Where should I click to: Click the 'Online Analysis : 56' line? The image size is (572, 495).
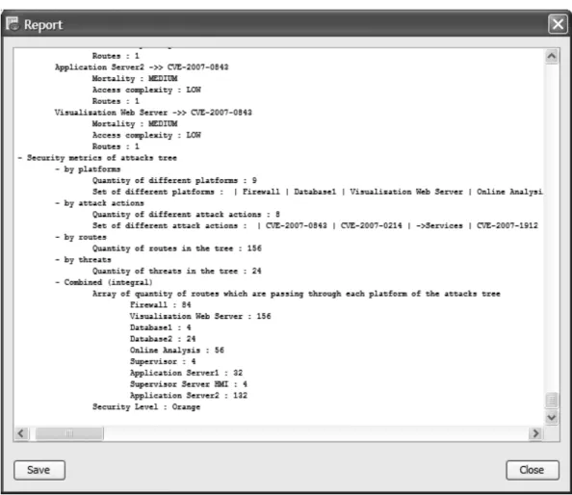[x=177, y=351]
